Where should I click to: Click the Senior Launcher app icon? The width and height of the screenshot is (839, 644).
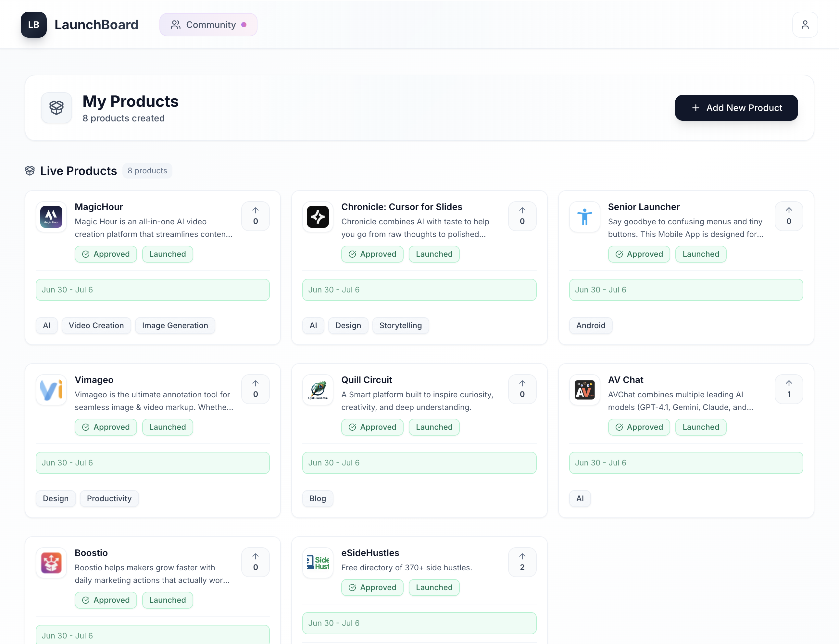(x=584, y=217)
